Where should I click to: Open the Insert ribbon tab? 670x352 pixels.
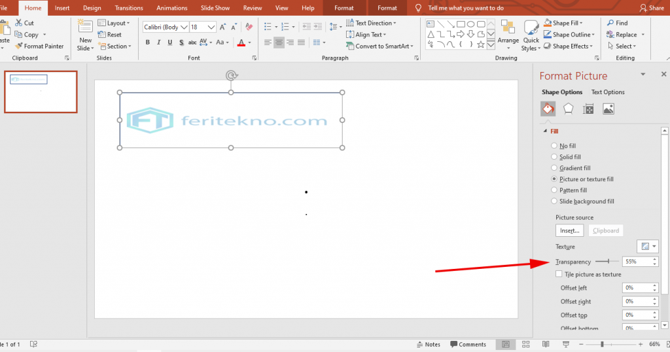(x=62, y=8)
